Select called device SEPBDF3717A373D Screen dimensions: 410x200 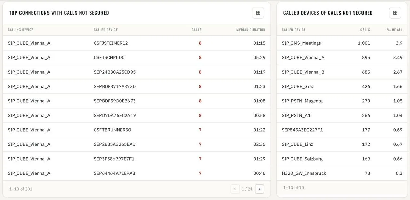[115, 86]
